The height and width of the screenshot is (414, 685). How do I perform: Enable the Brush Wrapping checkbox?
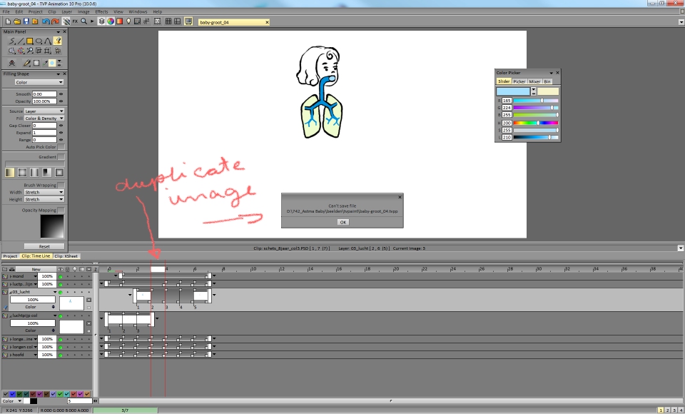pyautogui.click(x=61, y=185)
